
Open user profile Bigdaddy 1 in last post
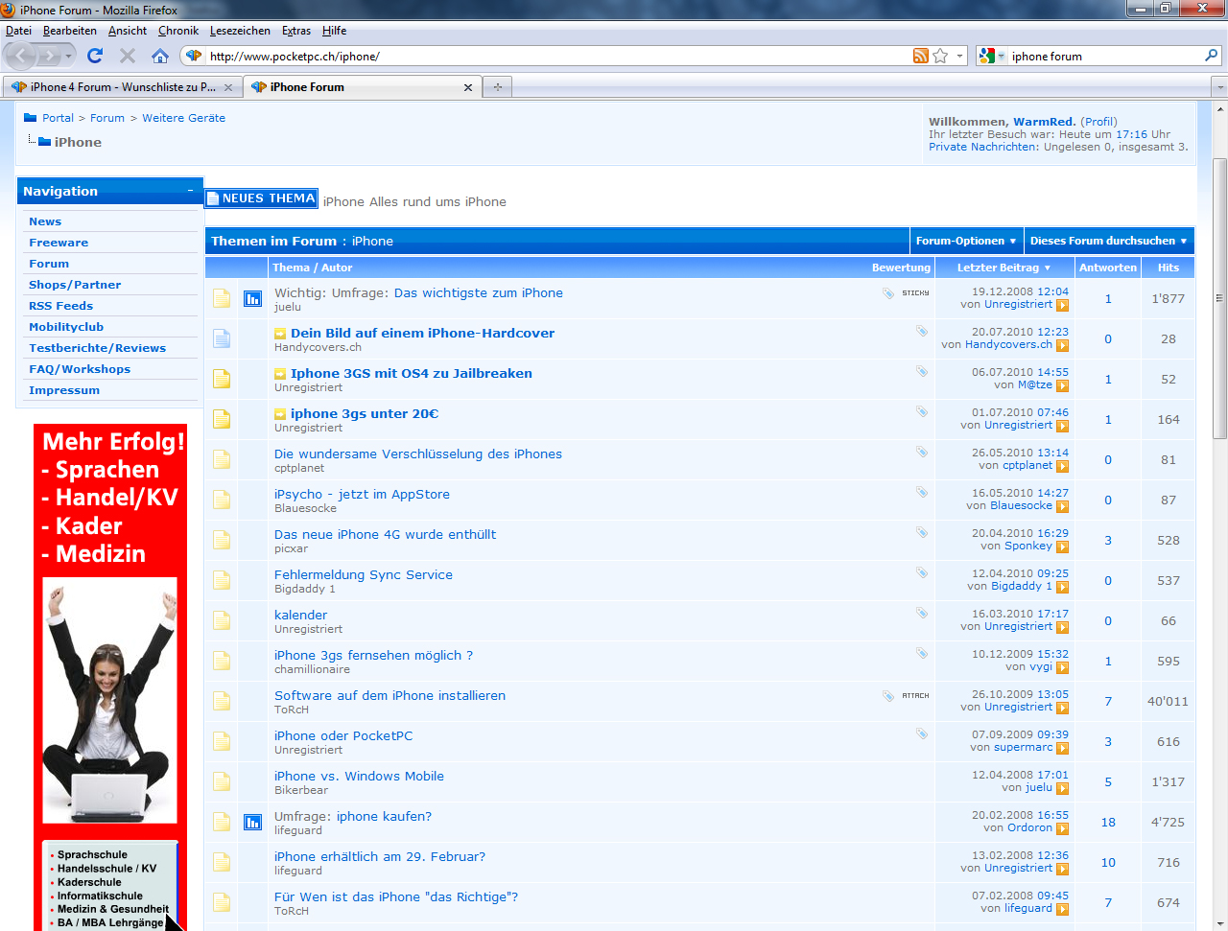pyautogui.click(x=1022, y=586)
